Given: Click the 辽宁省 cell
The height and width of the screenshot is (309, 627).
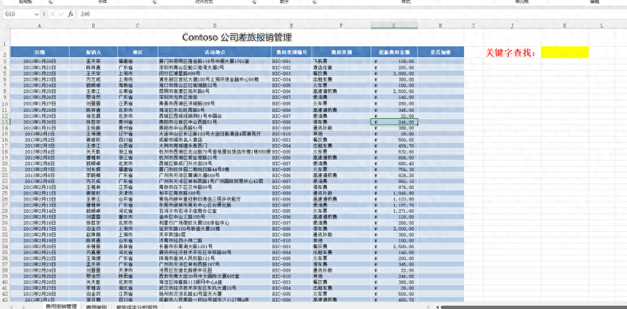Looking at the screenshot, I should [138, 134].
